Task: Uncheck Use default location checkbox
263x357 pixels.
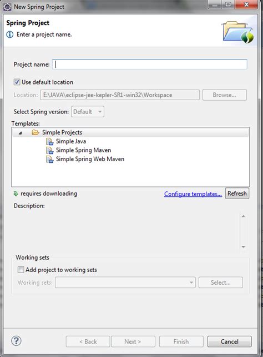Action: (x=17, y=82)
